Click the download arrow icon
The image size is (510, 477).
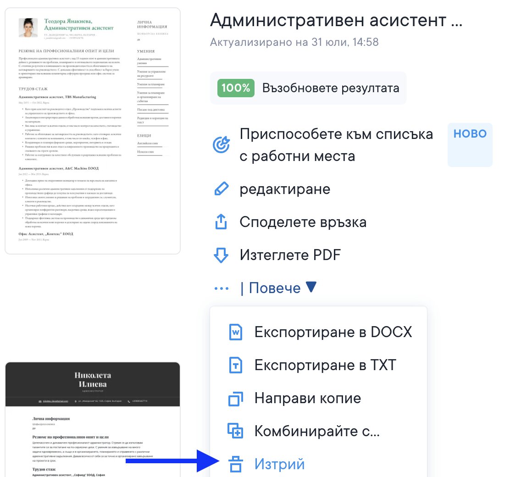point(221,255)
